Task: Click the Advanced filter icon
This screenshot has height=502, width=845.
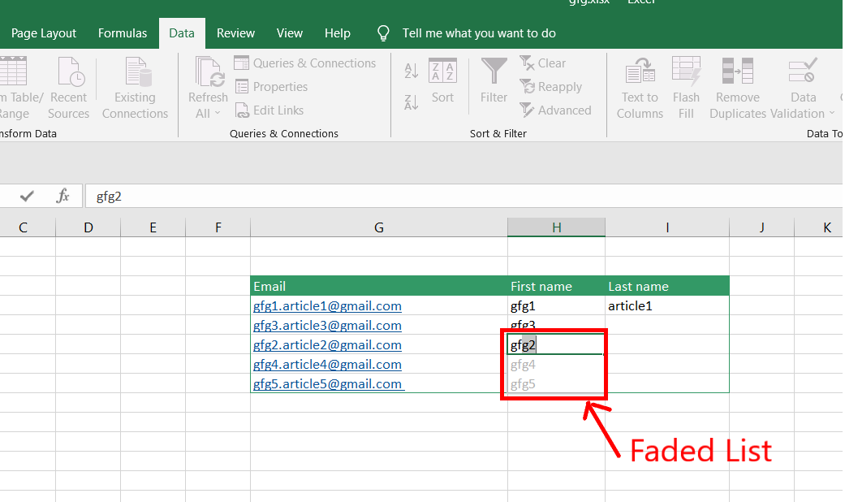Action: (557, 110)
